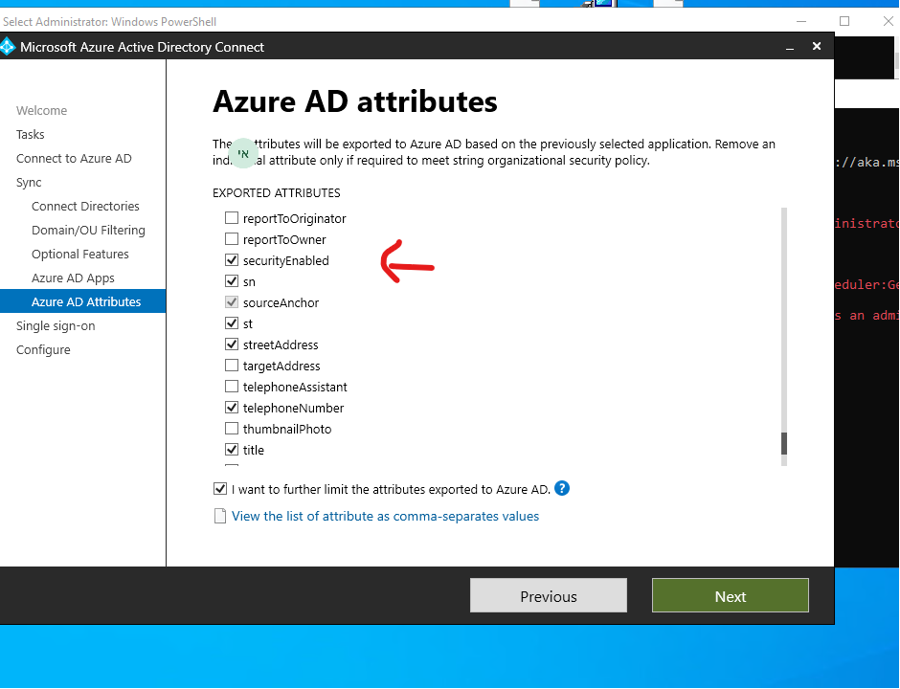This screenshot has height=689, width=900.
Task: Open the Configure step in sidebar
Action: (x=43, y=350)
